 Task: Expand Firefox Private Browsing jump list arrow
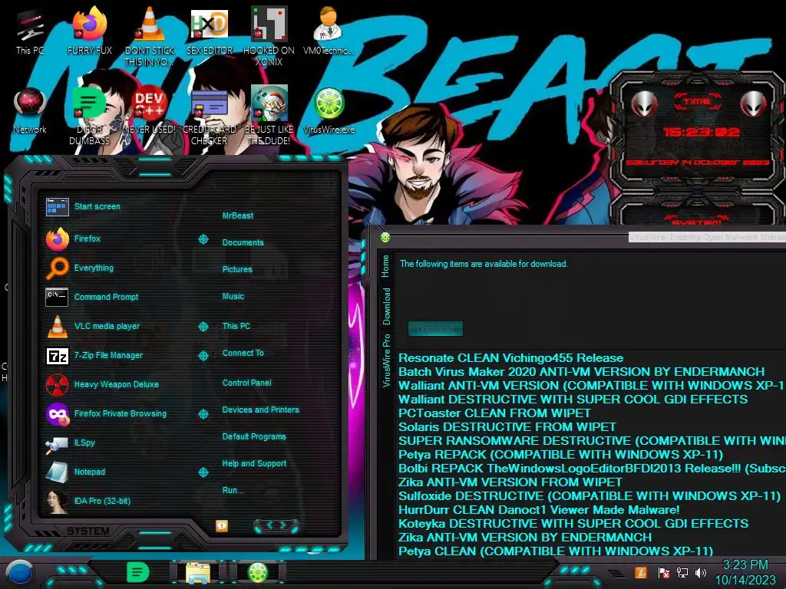click(x=203, y=414)
